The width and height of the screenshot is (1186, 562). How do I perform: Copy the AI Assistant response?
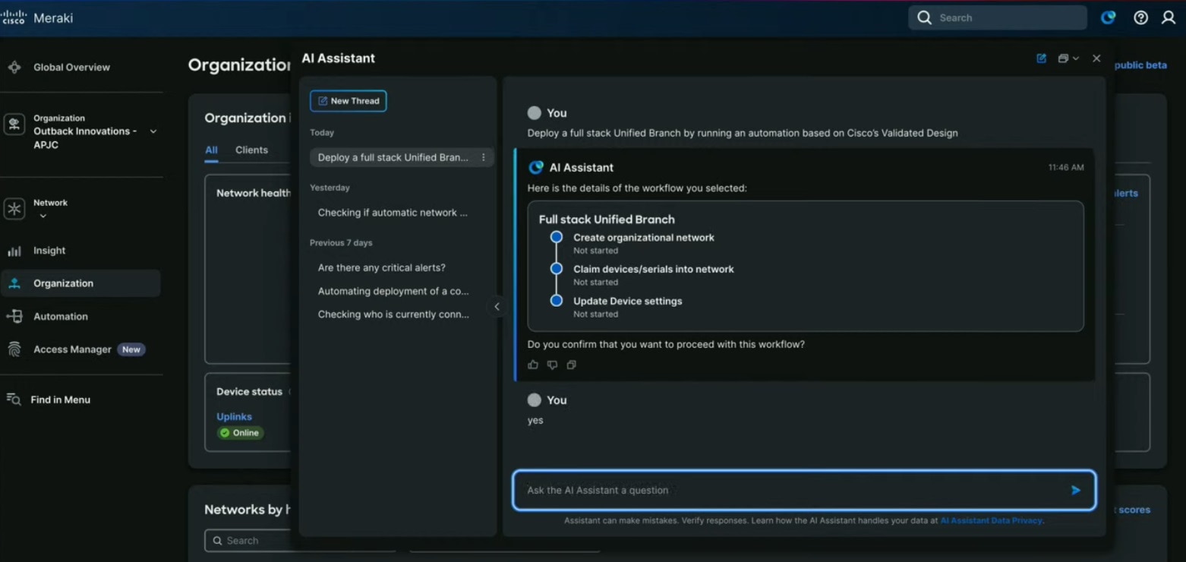[572, 365]
